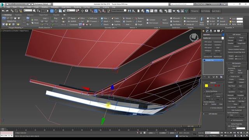Activate the Select and Move tool

point(52,11)
